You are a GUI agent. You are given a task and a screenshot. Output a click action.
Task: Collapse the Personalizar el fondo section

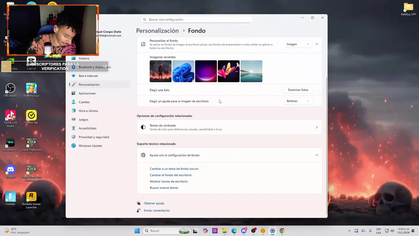[x=317, y=44]
